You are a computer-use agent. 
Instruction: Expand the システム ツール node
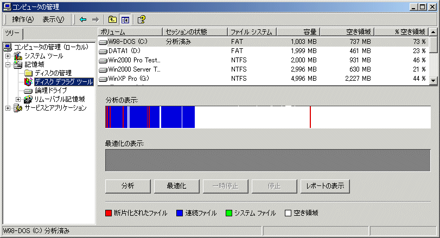pos(8,56)
